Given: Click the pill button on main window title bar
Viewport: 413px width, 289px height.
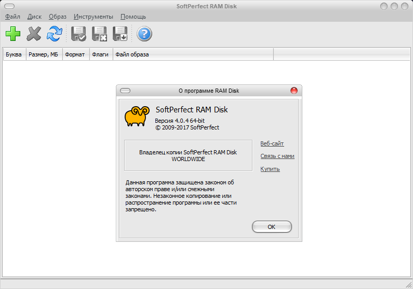Looking at the screenshot, I should click(9, 6).
